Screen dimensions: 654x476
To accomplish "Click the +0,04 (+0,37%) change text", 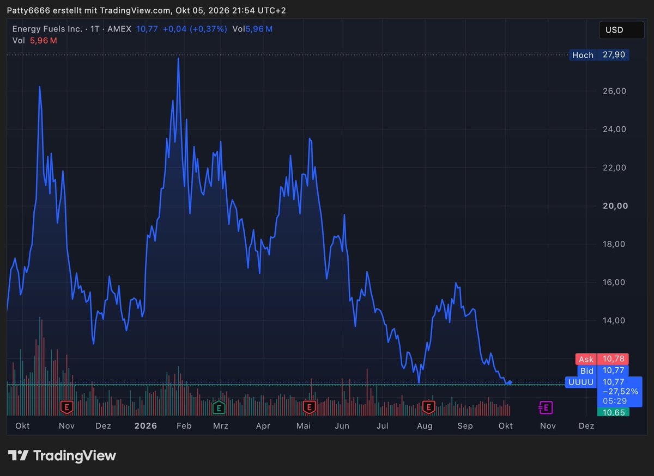I will (x=195, y=29).
